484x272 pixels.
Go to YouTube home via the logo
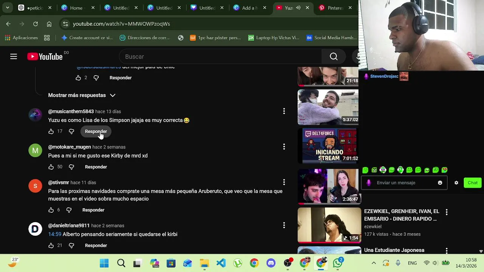click(45, 57)
